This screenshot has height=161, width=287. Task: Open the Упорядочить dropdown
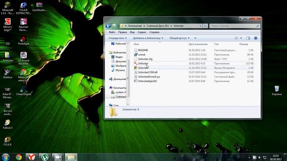(117, 38)
